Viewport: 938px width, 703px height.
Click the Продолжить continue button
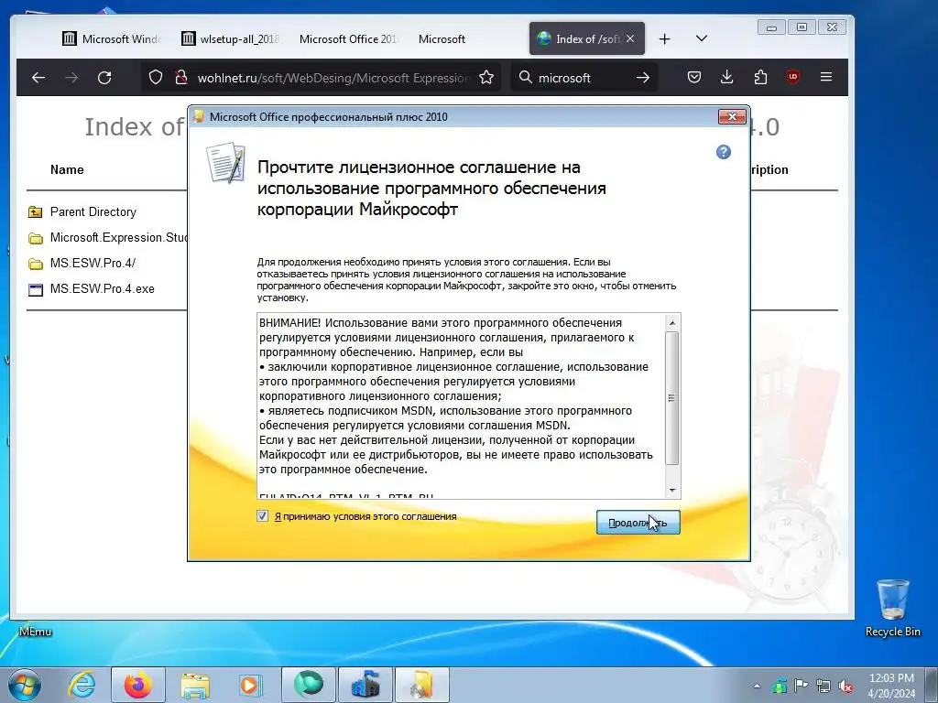click(x=638, y=523)
